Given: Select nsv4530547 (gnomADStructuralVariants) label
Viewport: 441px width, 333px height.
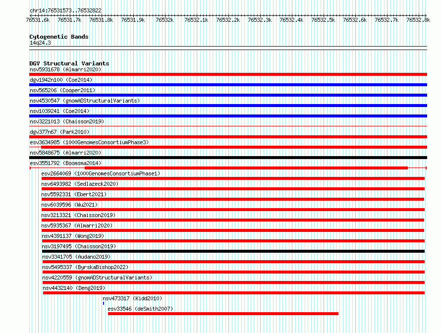Looking at the screenshot, I should pos(85,101).
